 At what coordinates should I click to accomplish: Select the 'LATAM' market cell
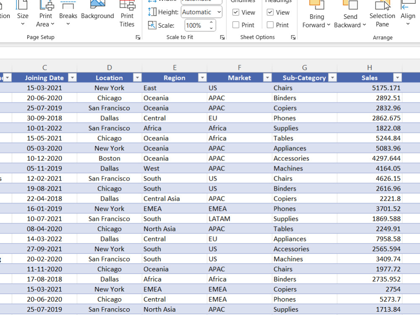[239, 218]
